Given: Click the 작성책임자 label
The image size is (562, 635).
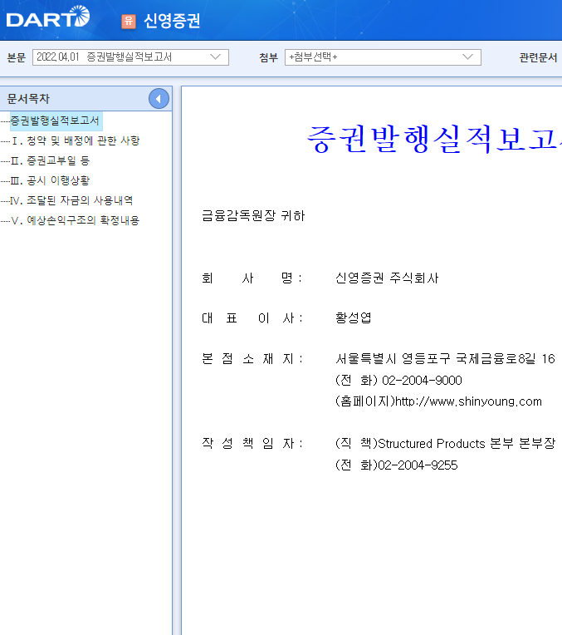Looking at the screenshot, I should pos(252,444).
